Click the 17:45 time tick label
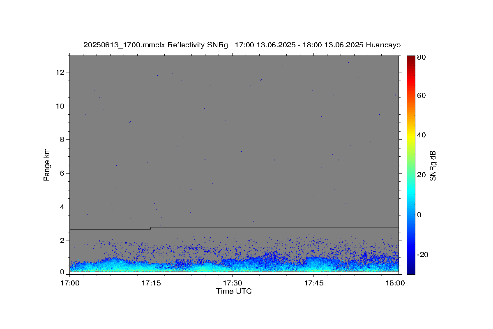Image resolution: width=493 pixels, height=329 pixels. (314, 283)
